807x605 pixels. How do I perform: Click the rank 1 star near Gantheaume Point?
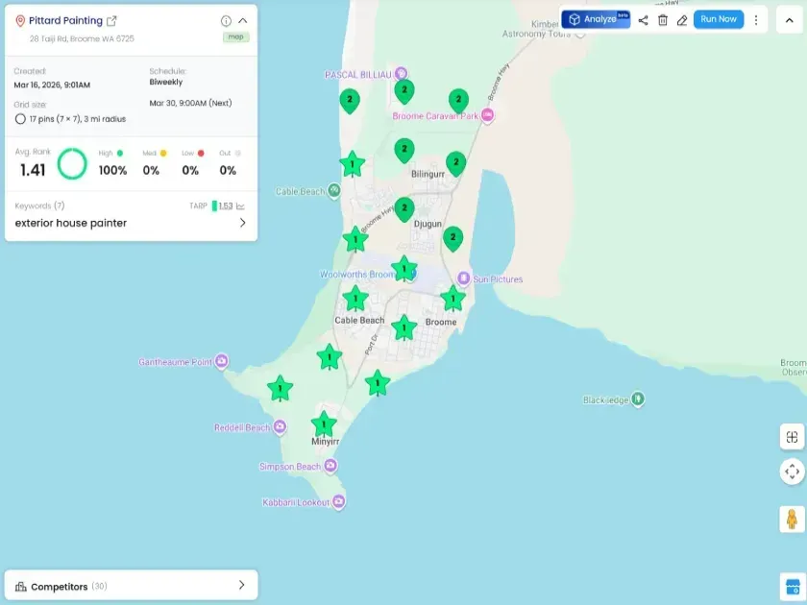[280, 388]
